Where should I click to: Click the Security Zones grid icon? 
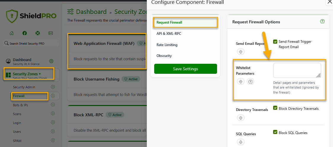click(8, 75)
